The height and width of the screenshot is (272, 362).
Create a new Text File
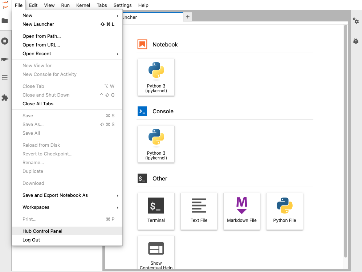tap(199, 211)
